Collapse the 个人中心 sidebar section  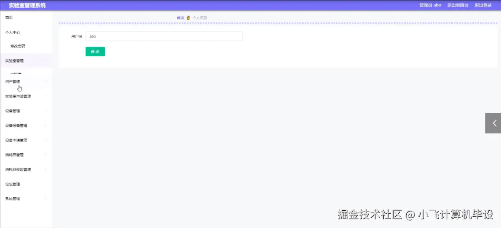pyautogui.click(x=26, y=32)
